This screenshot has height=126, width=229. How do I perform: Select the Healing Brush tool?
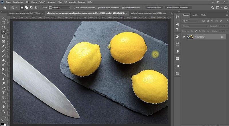coord(3,51)
